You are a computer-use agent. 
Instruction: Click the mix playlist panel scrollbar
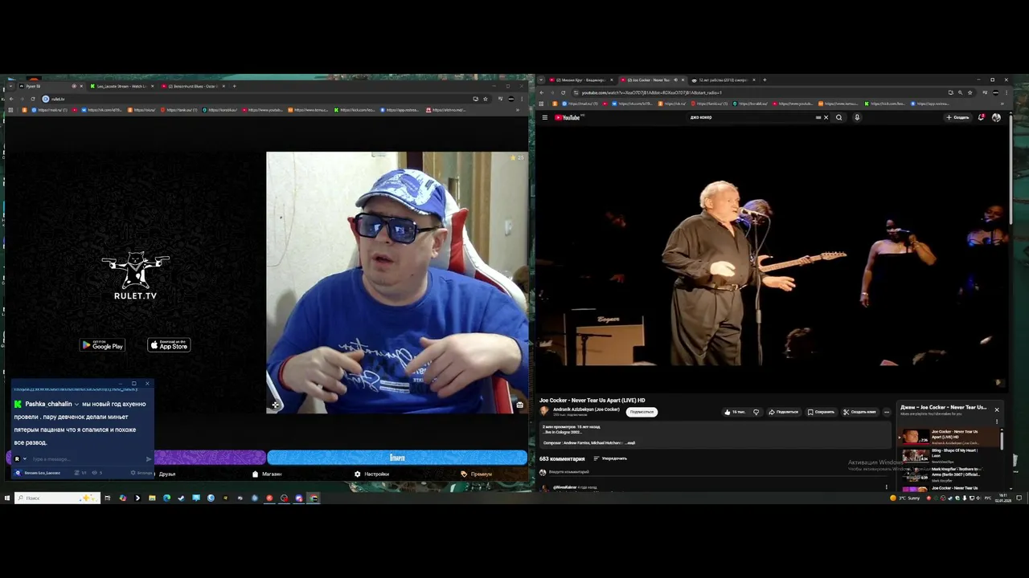pyautogui.click(x=1002, y=439)
